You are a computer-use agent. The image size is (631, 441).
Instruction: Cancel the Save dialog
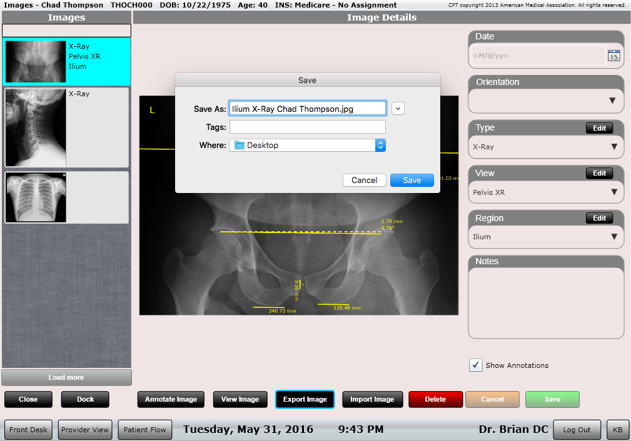coord(364,180)
